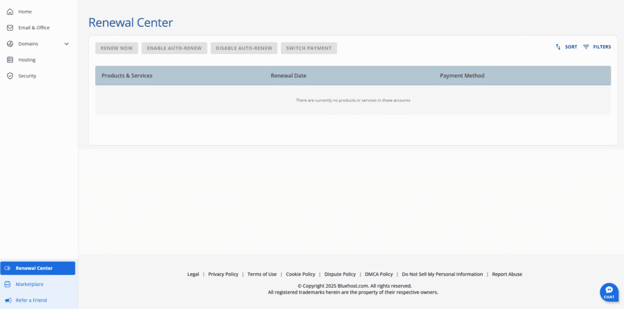Open the Report Abuse link
This screenshot has width=624, height=309.
[x=507, y=274]
